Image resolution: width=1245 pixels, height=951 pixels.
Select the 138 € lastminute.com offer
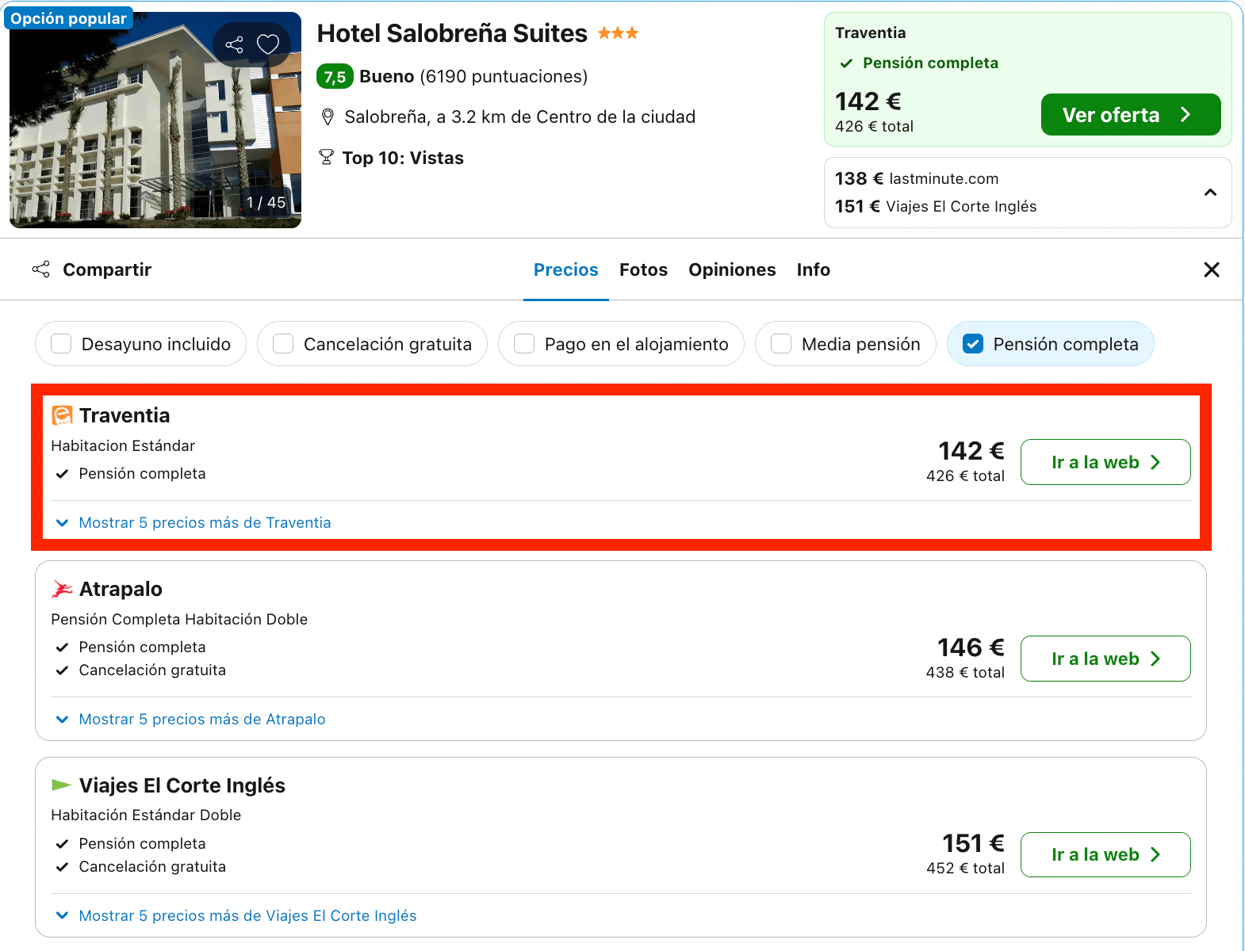917,179
